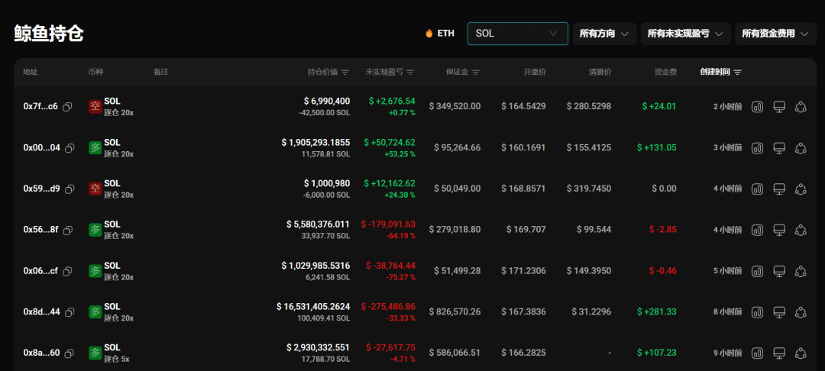Copy the 0x7f...c6 address
Viewport: 825px width, 371px height.
(x=67, y=107)
